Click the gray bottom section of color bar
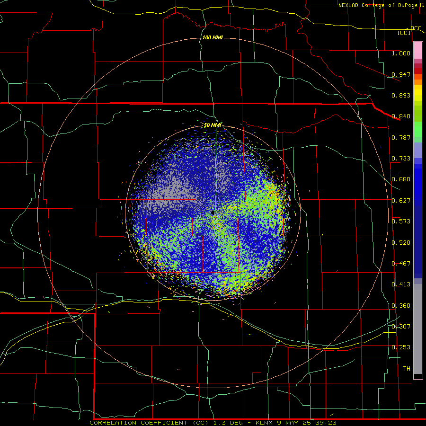The height and width of the screenshot is (426, 426). pyautogui.click(x=418, y=329)
